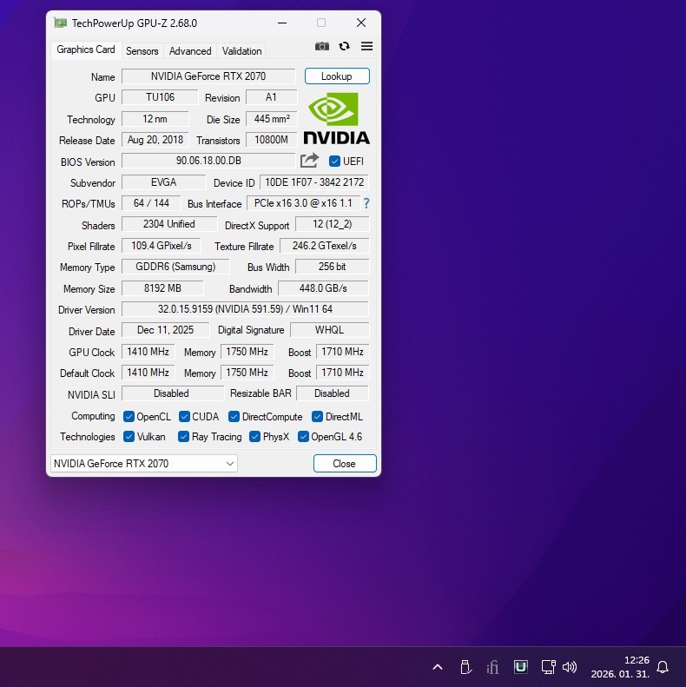The width and height of the screenshot is (686, 687).
Task: Open the volume speaker tray icon
Action: tap(570, 667)
